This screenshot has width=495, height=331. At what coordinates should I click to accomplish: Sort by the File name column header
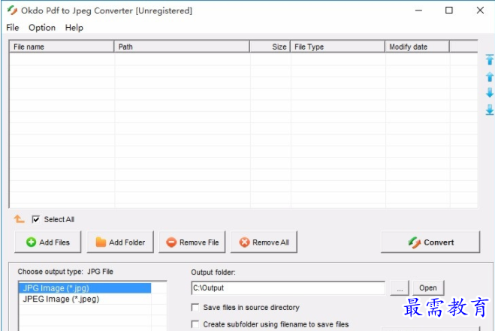point(62,47)
